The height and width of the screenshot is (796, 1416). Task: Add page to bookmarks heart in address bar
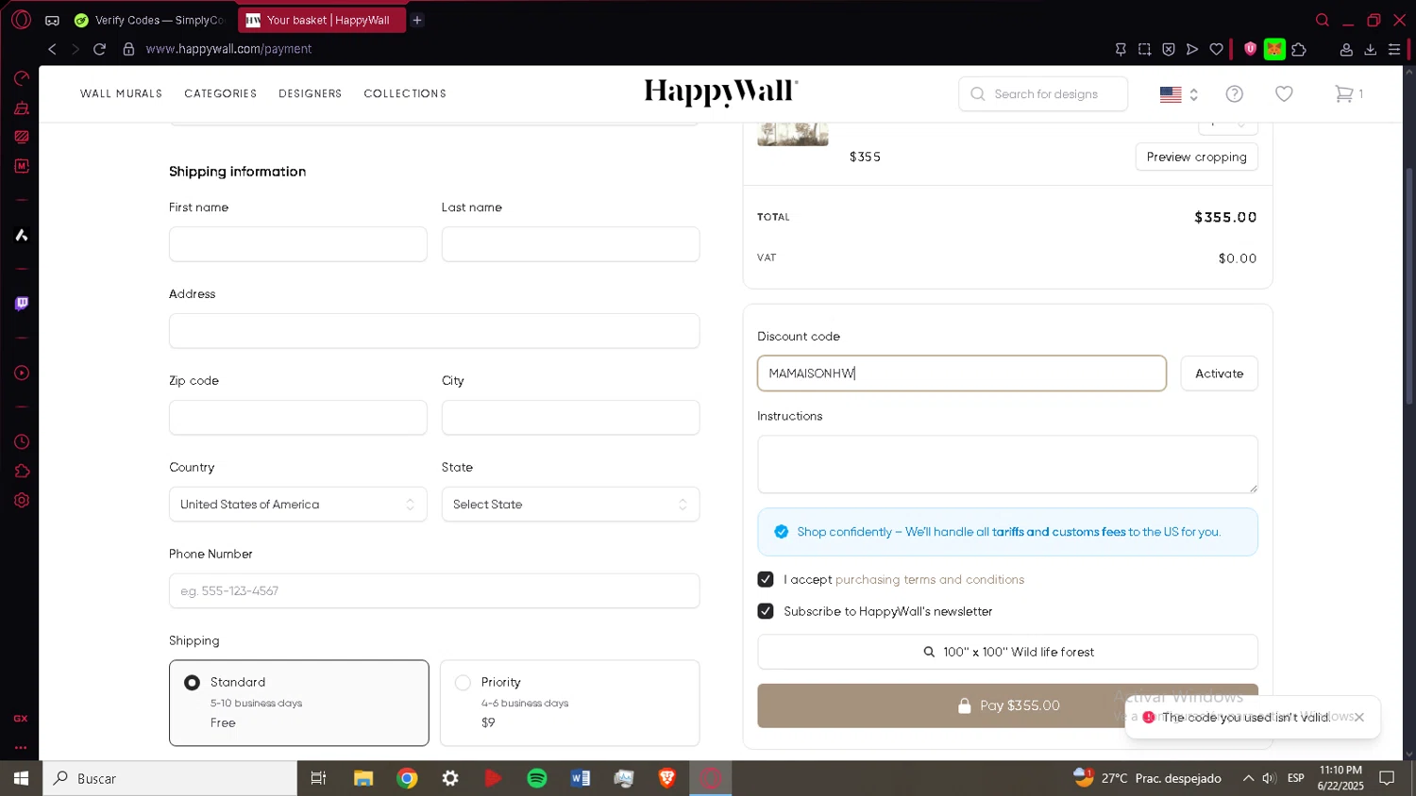pos(1217,49)
